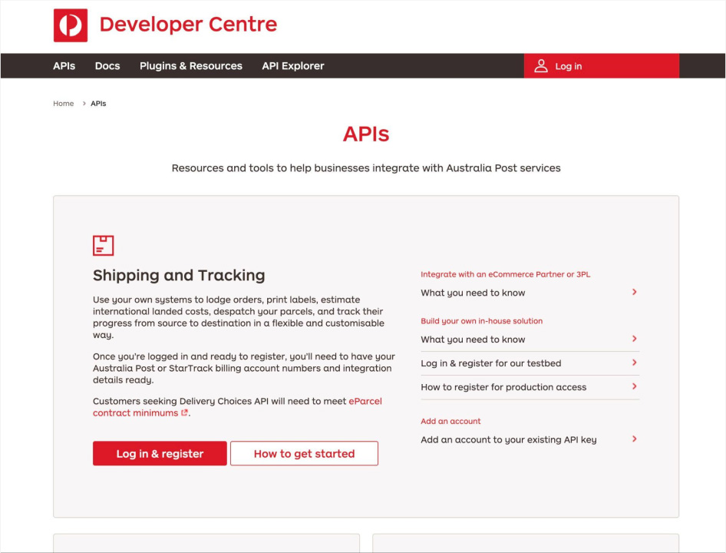
Task: Click the APIs breadcrumb current page text
Action: 98,104
